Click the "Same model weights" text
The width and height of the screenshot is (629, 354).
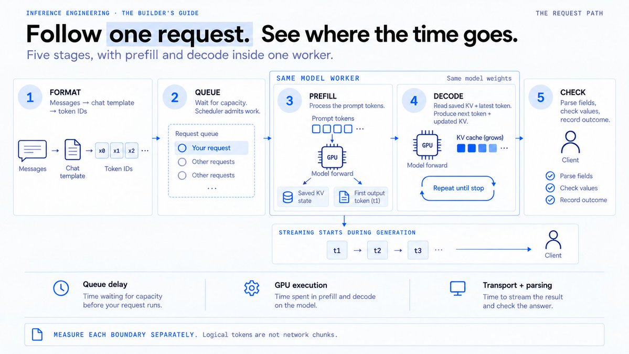click(x=479, y=78)
